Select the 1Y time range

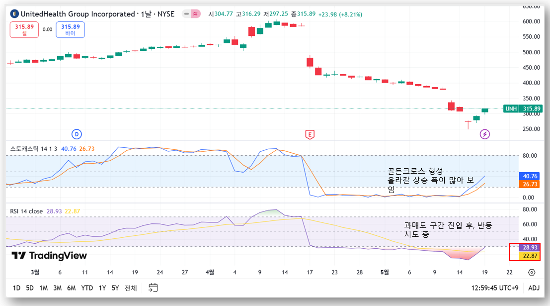click(x=102, y=288)
